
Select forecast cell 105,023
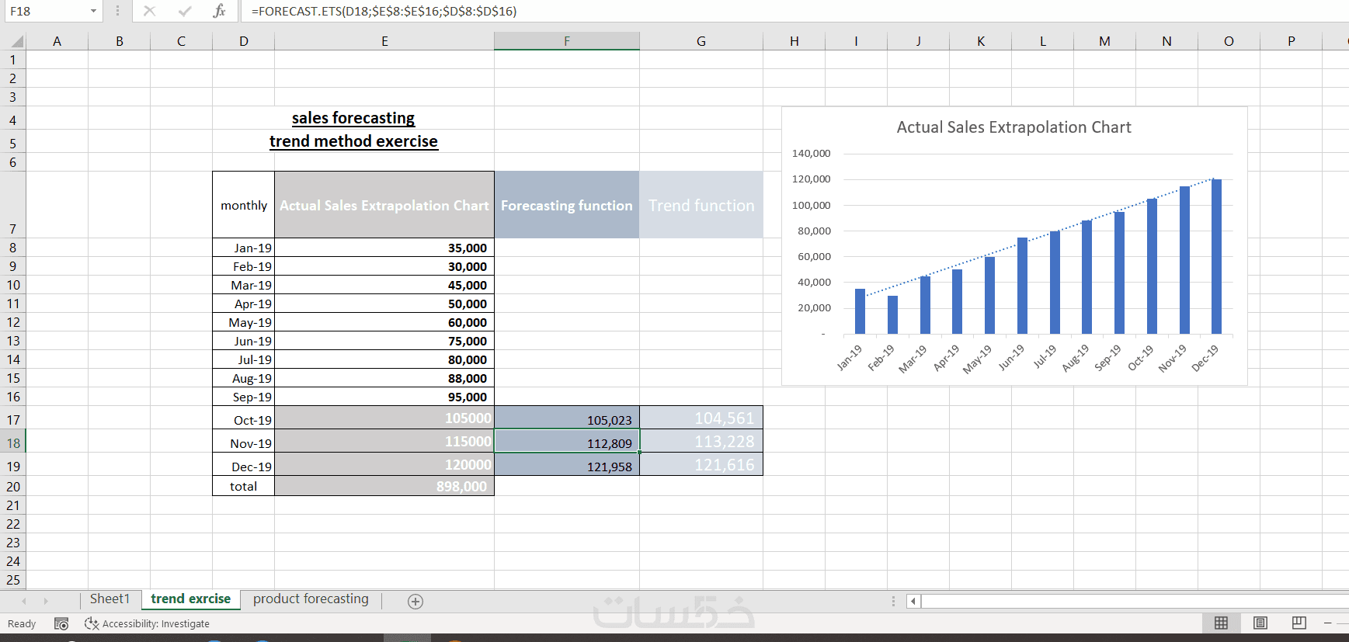(567, 418)
